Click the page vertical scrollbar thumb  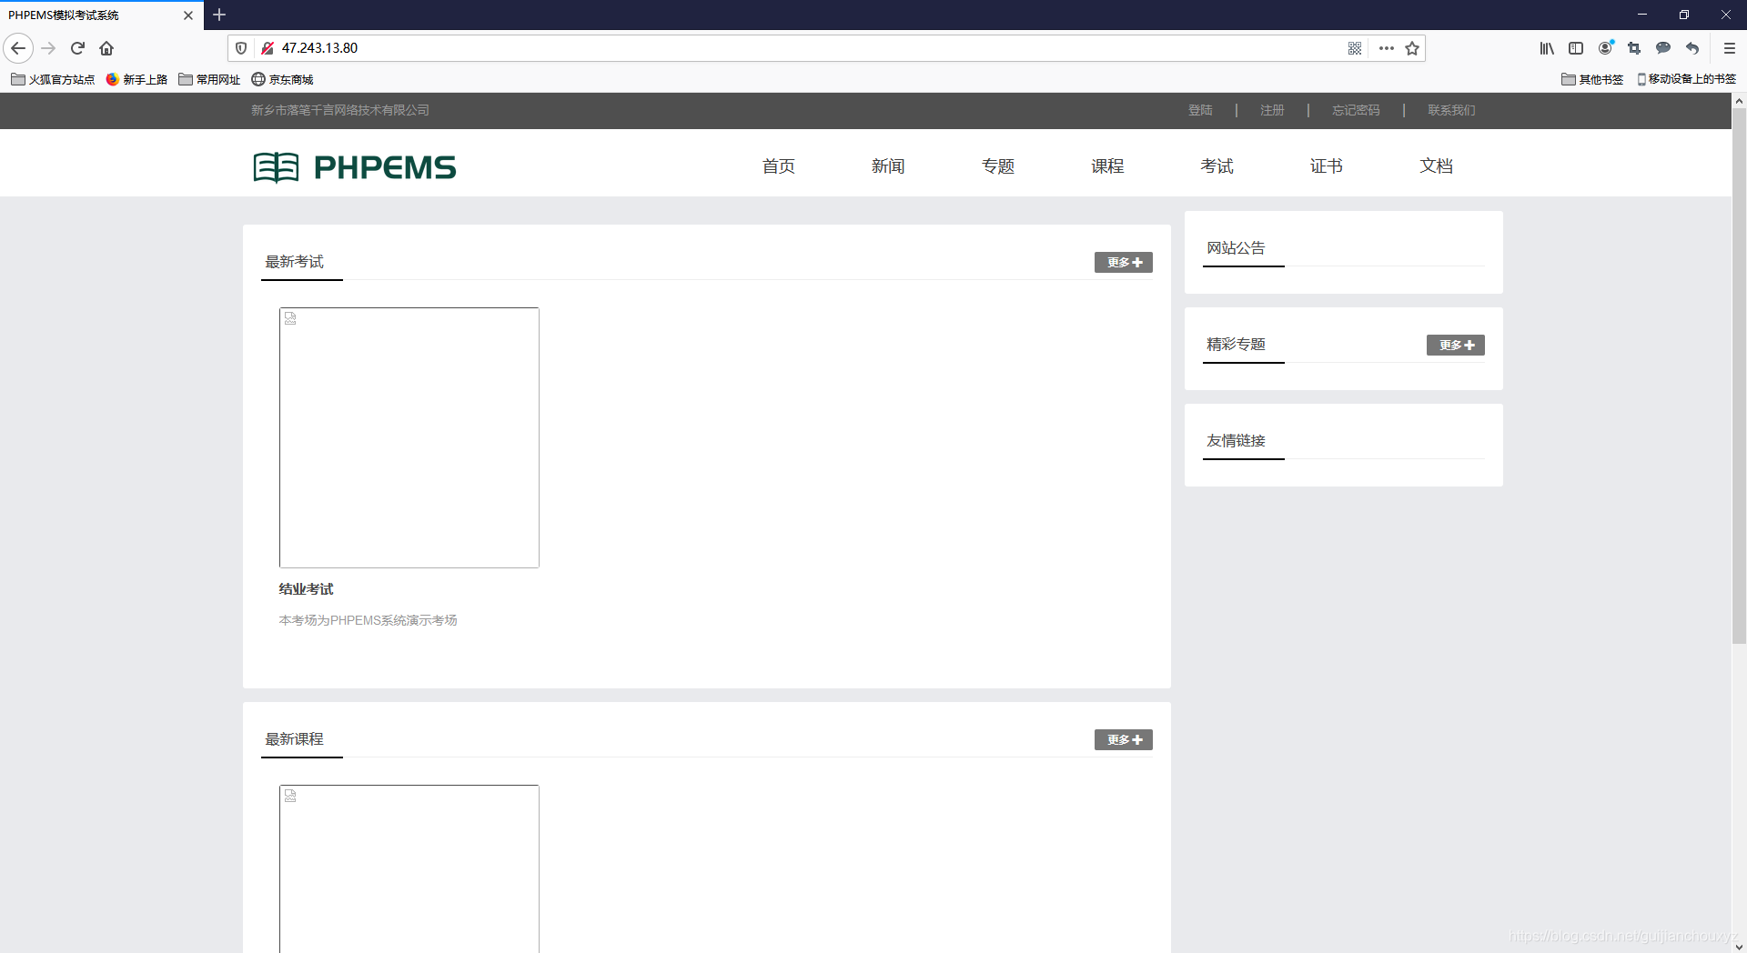[1739, 376]
